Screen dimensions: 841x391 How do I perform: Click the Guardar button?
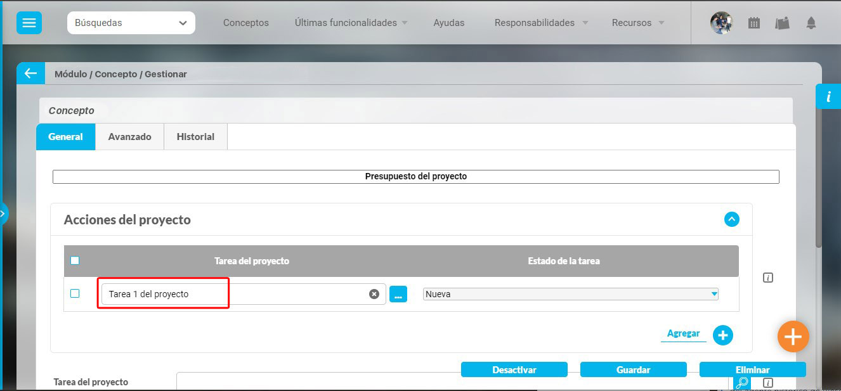pos(633,370)
